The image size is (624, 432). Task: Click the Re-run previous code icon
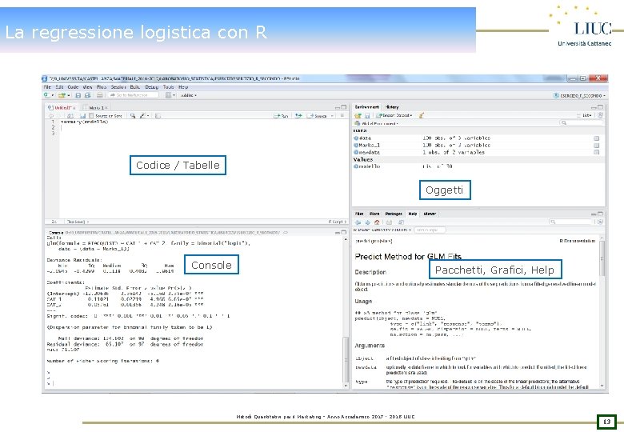pos(298,116)
